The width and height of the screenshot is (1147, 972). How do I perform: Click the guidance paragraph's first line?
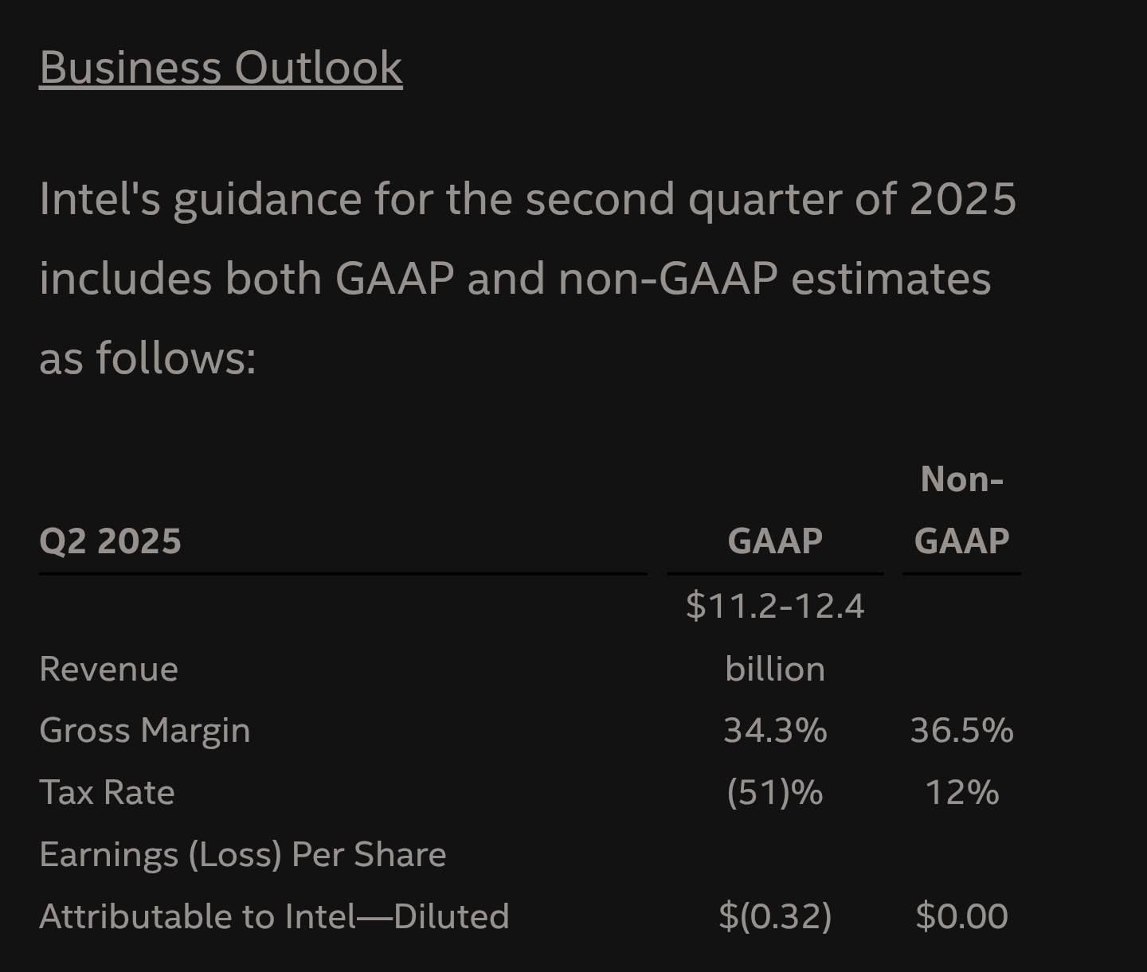point(527,199)
